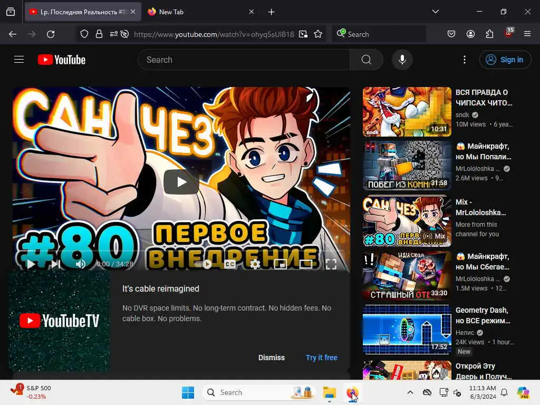Image resolution: width=540 pixels, height=405 pixels.
Task: Click the YouTube URL in address bar
Action: pos(214,34)
